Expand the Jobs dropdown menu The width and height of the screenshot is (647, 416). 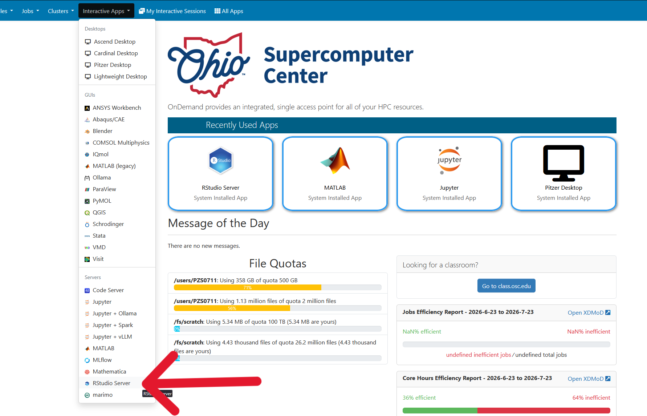tap(30, 11)
